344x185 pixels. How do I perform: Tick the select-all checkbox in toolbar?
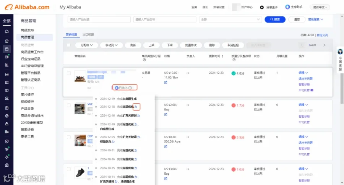69,45
